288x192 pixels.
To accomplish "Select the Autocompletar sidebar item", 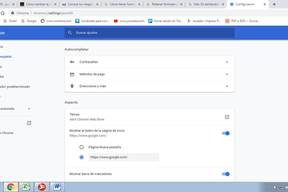I will coord(6,57).
